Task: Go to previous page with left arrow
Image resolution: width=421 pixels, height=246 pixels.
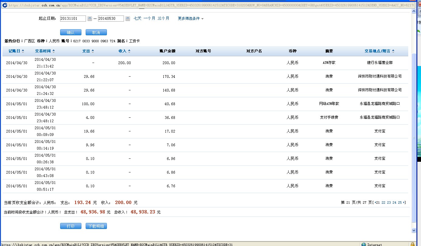Action: 375,203
